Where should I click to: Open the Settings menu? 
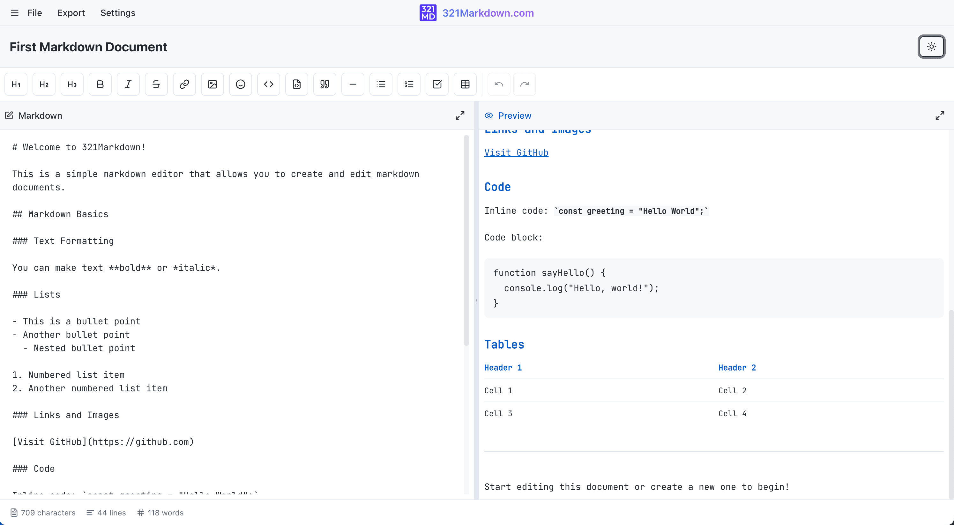[118, 13]
